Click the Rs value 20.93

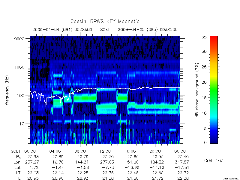(33, 157)
